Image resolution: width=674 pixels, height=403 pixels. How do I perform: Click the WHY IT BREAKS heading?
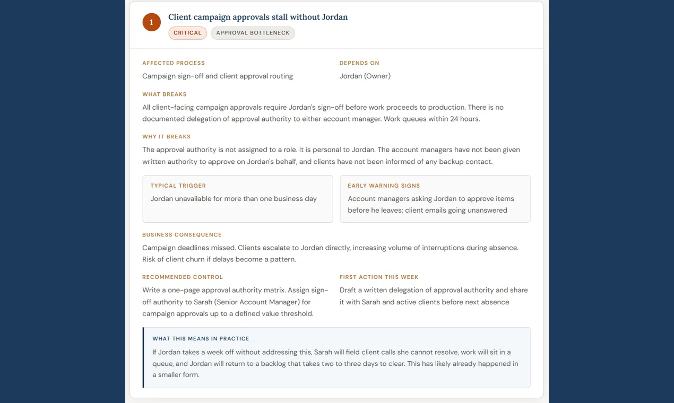[x=166, y=137]
